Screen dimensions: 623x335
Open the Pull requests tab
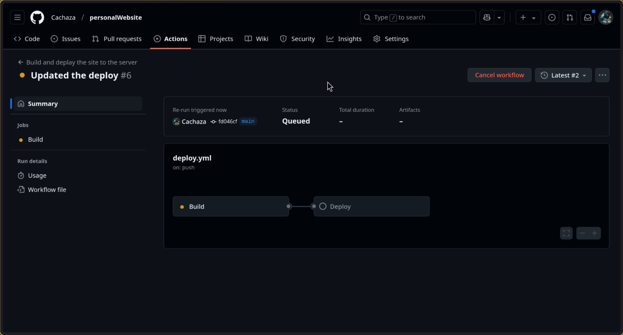tap(117, 39)
